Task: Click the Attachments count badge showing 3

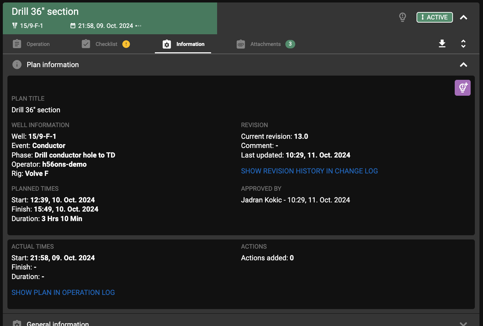Action: (x=290, y=44)
